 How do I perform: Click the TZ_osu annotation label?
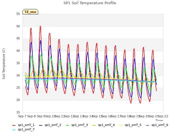(x=30, y=12)
